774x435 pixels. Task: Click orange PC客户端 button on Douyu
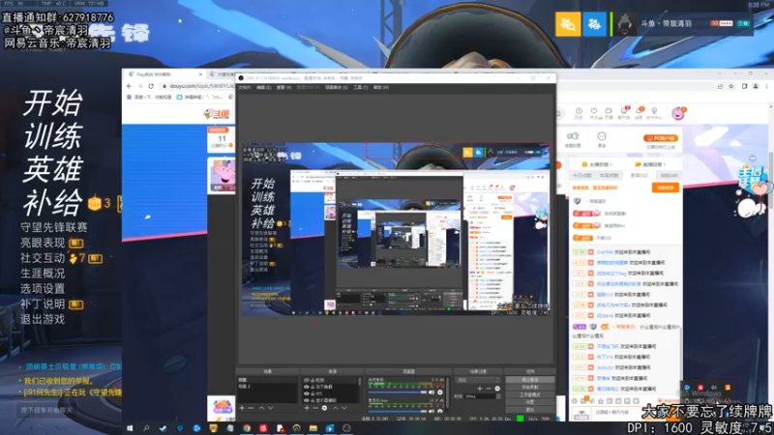click(x=661, y=138)
